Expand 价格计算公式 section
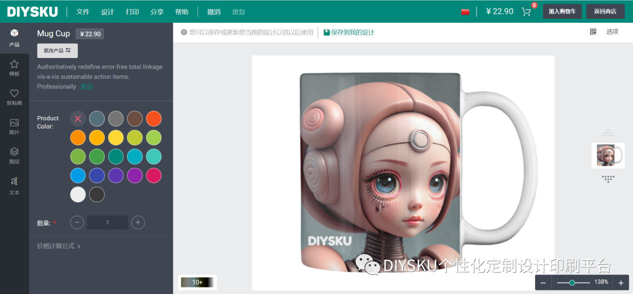 tap(59, 246)
